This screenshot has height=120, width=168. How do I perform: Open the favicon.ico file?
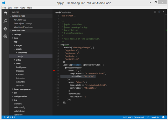point(31,78)
